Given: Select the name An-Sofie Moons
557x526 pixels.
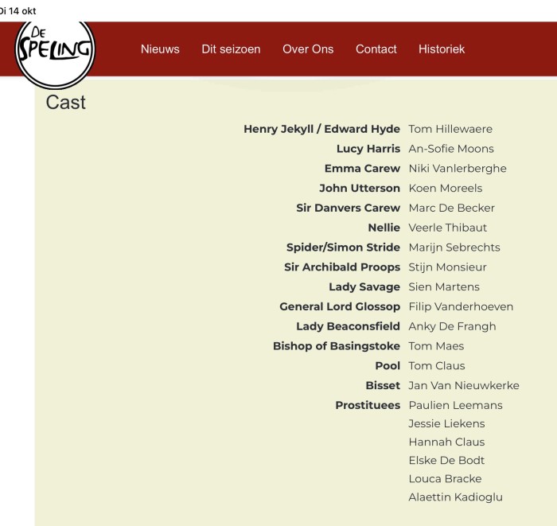Looking at the screenshot, I should 451,149.
